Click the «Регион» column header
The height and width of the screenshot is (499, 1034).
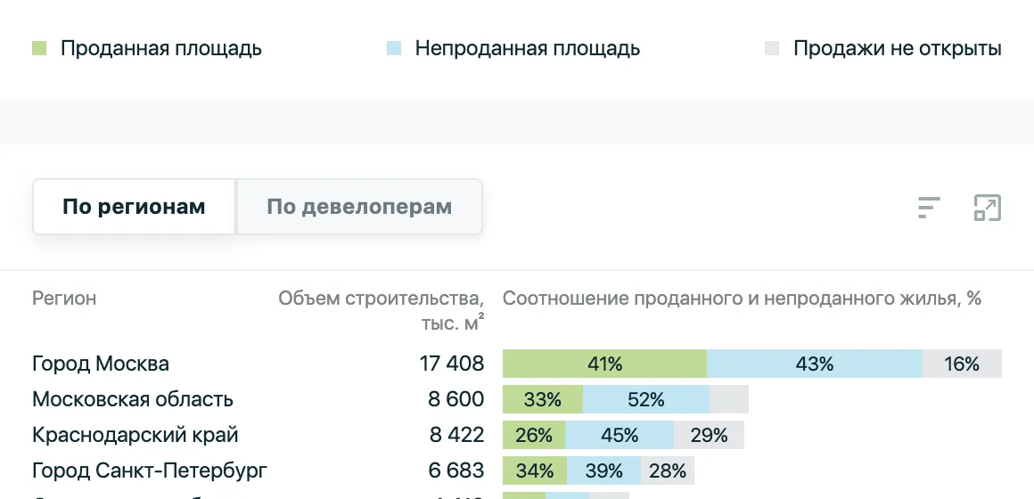[64, 299]
